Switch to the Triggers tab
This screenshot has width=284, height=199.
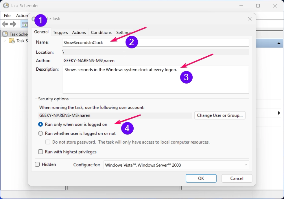point(60,33)
